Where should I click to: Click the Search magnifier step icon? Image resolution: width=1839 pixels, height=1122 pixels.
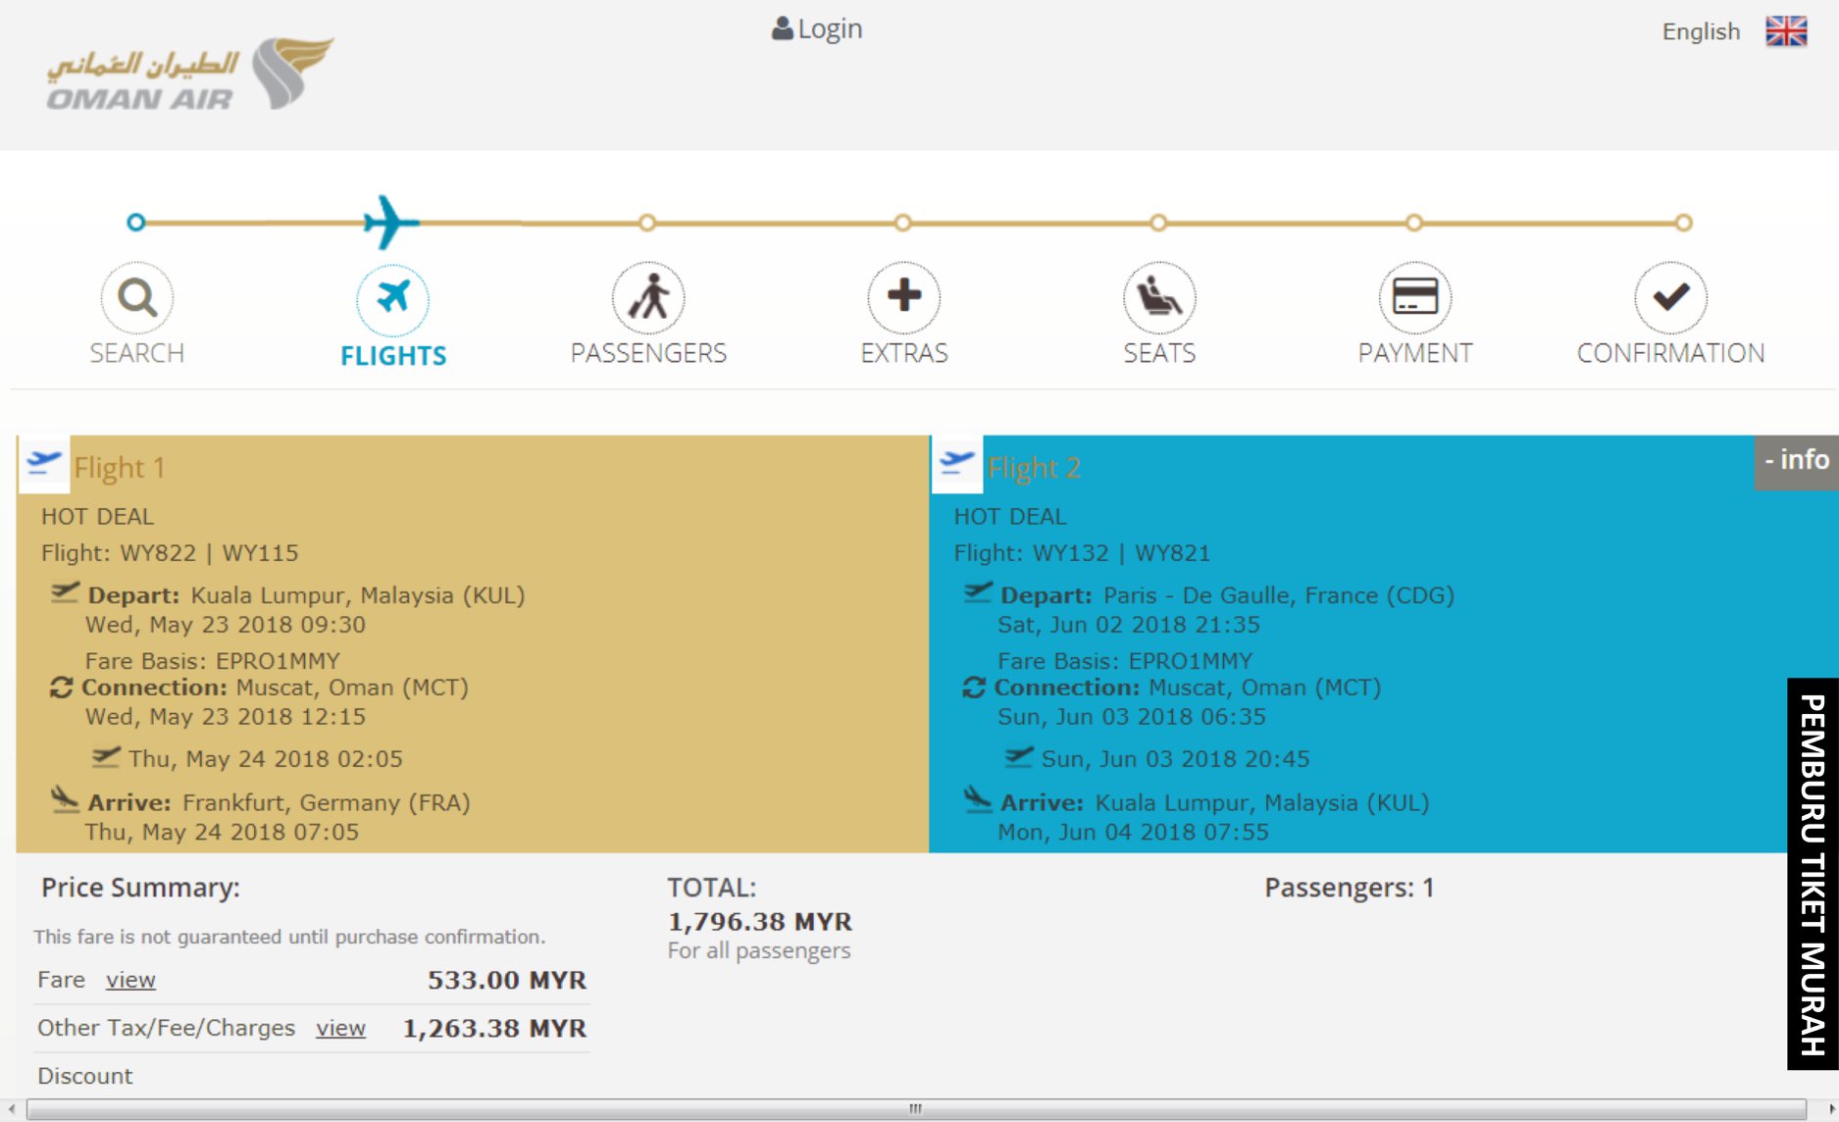pyautogui.click(x=137, y=297)
